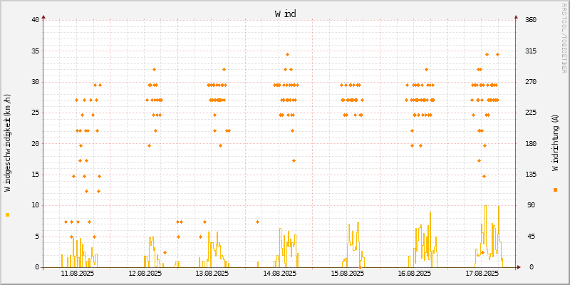This screenshot has width=570, height=285.
Task: Click the arrow at the time axis end
Action: point(519,267)
